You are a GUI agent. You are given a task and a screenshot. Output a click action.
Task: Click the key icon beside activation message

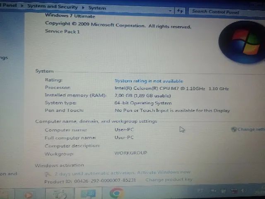click(x=48, y=174)
